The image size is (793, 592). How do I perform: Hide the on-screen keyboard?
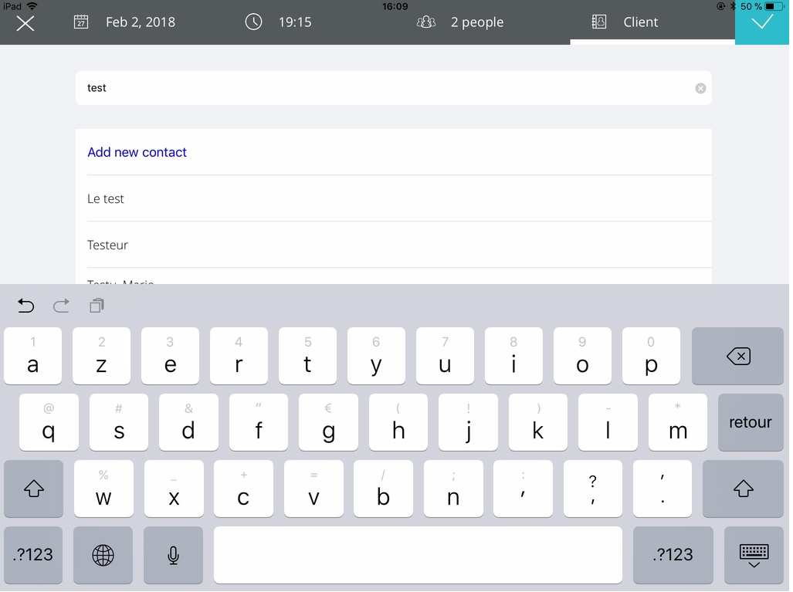754,555
